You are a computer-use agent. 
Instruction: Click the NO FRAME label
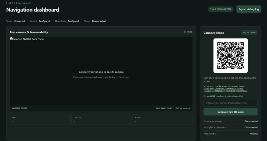[188, 32]
